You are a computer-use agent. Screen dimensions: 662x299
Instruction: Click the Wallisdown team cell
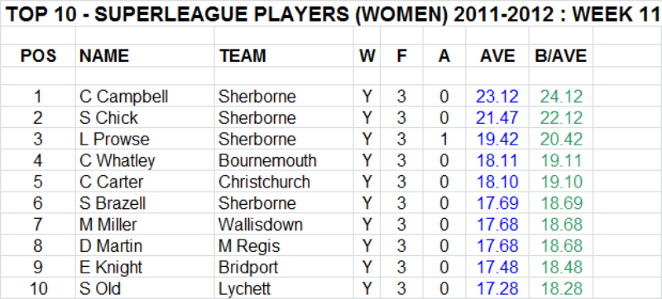coord(284,225)
